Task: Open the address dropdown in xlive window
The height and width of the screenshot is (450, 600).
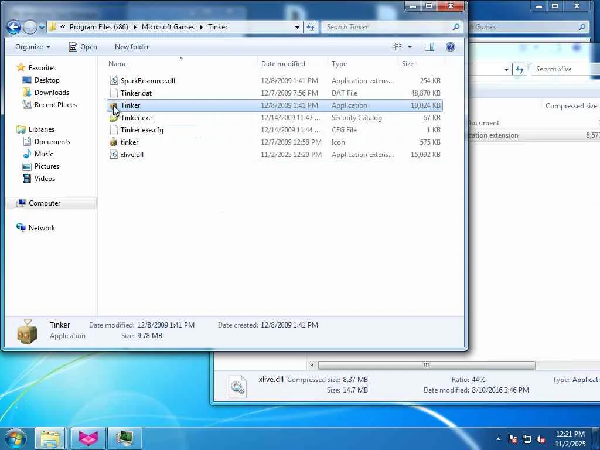Action: point(506,69)
